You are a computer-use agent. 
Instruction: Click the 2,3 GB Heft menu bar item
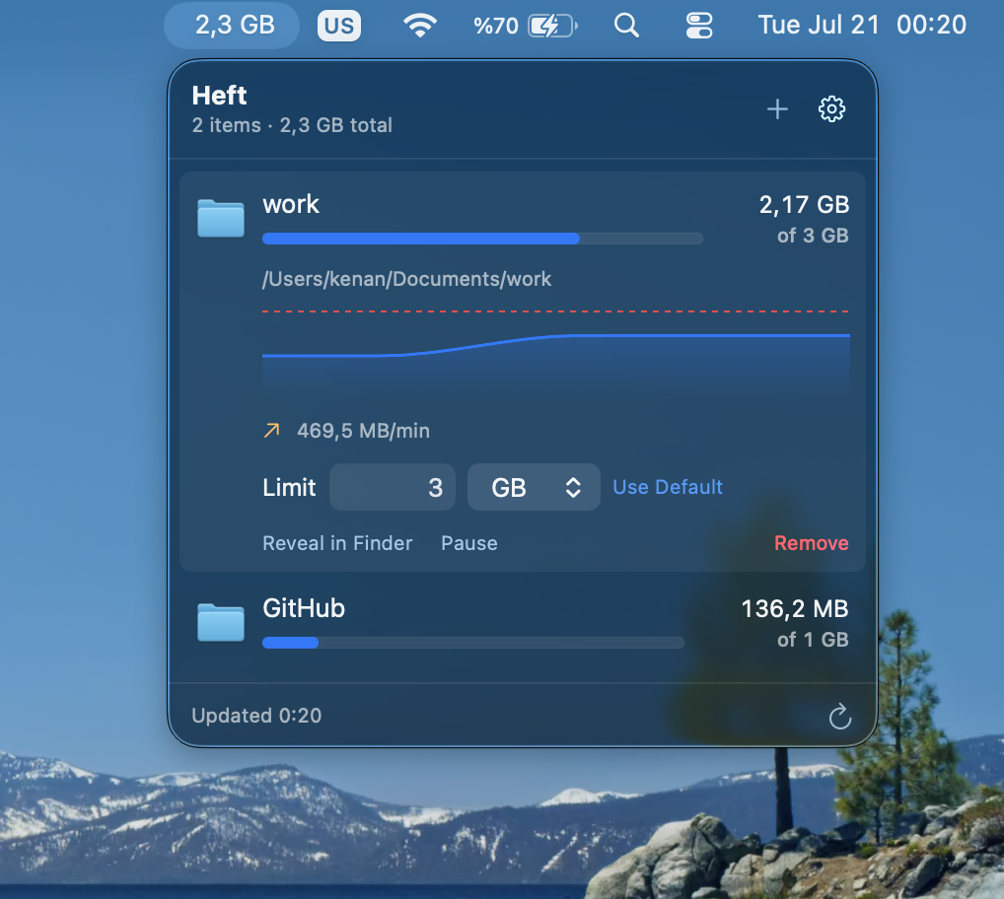[x=233, y=26]
